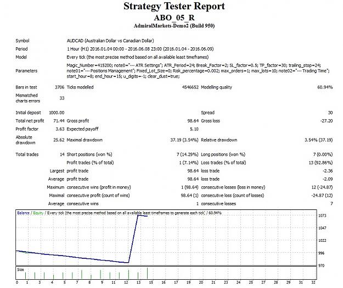The width and height of the screenshot is (343, 288).
Task: Click Average consecutive losses value 7
Action: point(331,204)
